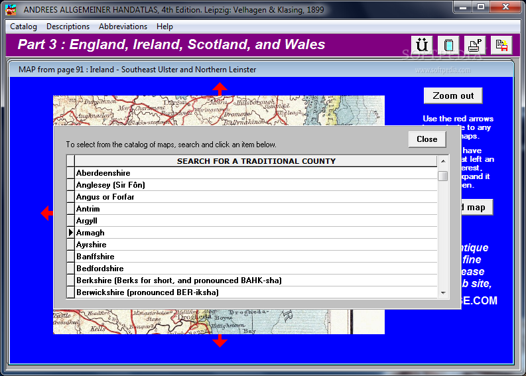526x376 pixels.
Task: Select Banffshire county row
Action: pyautogui.click(x=256, y=257)
